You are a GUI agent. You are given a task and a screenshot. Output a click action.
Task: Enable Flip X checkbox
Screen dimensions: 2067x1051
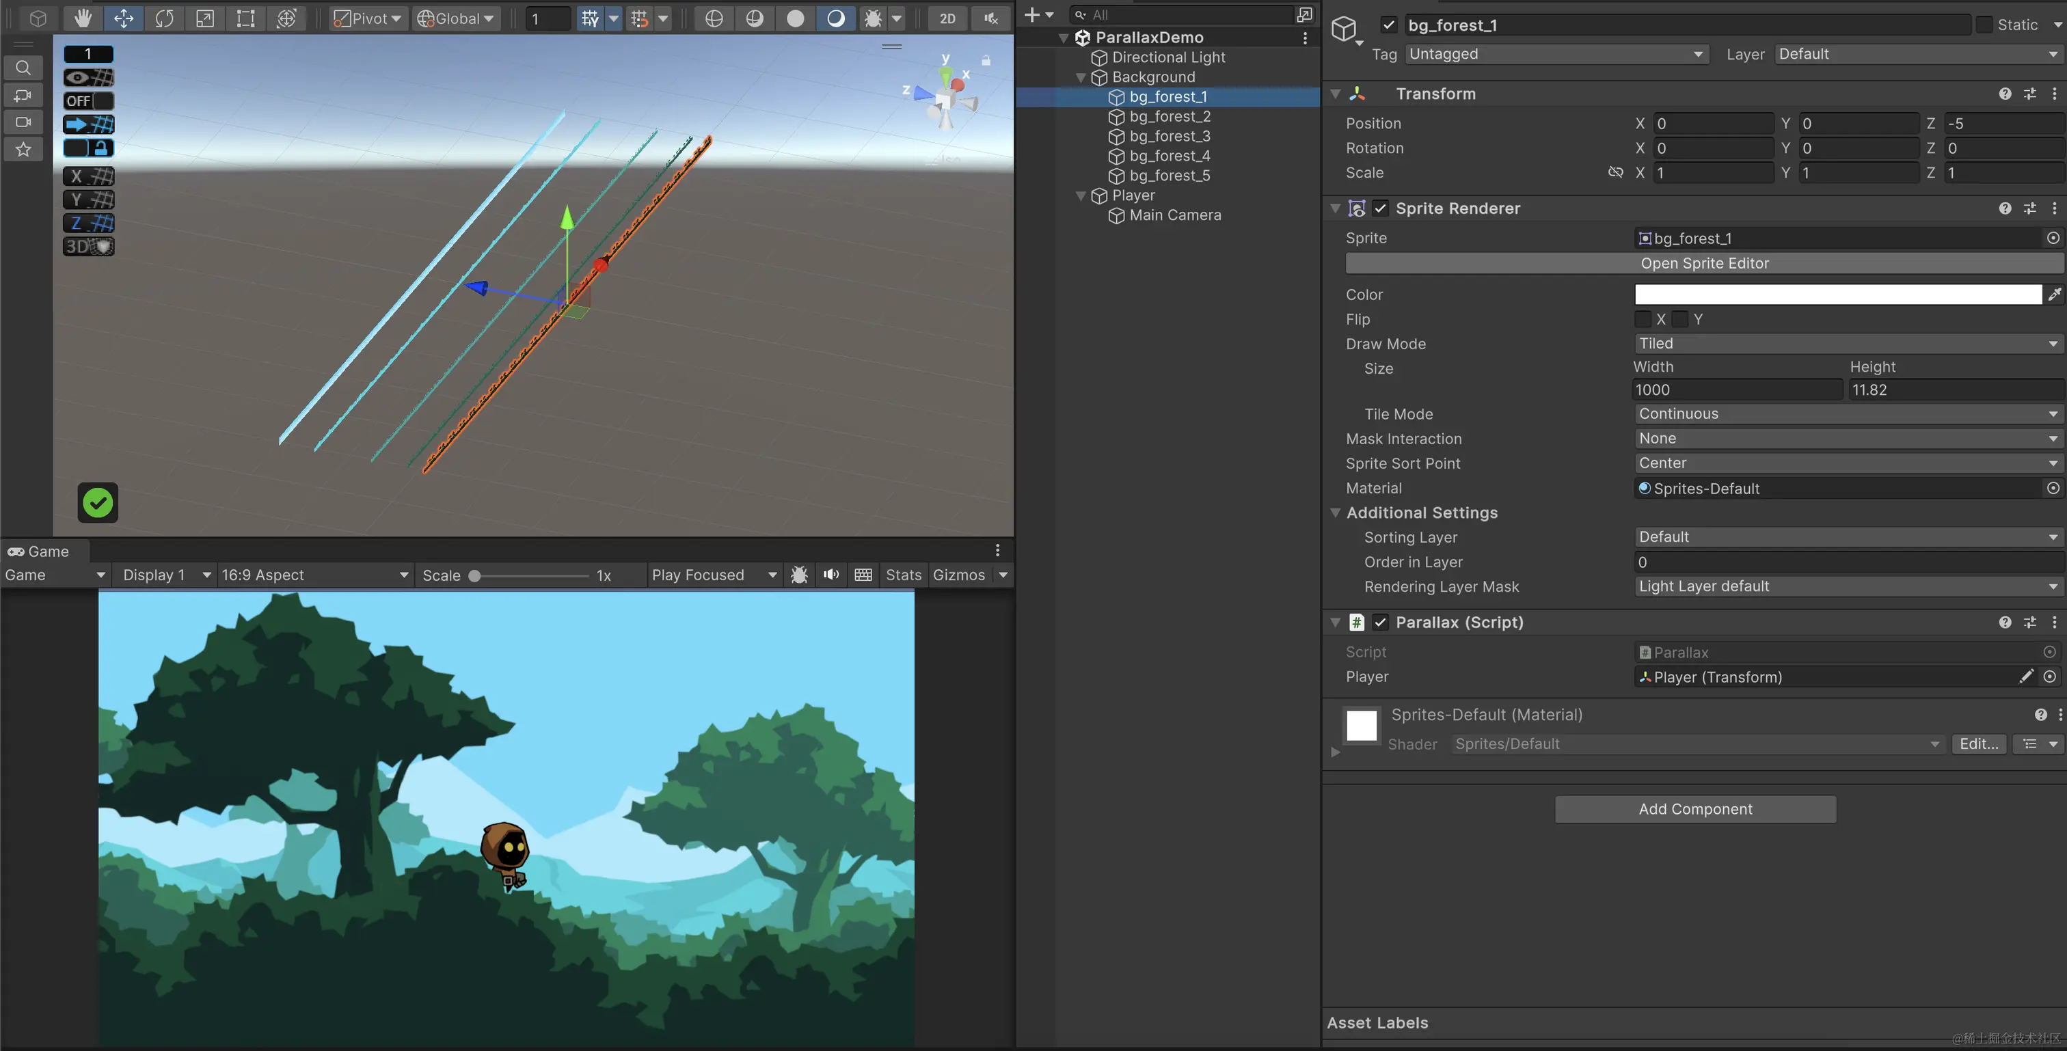coord(1643,319)
